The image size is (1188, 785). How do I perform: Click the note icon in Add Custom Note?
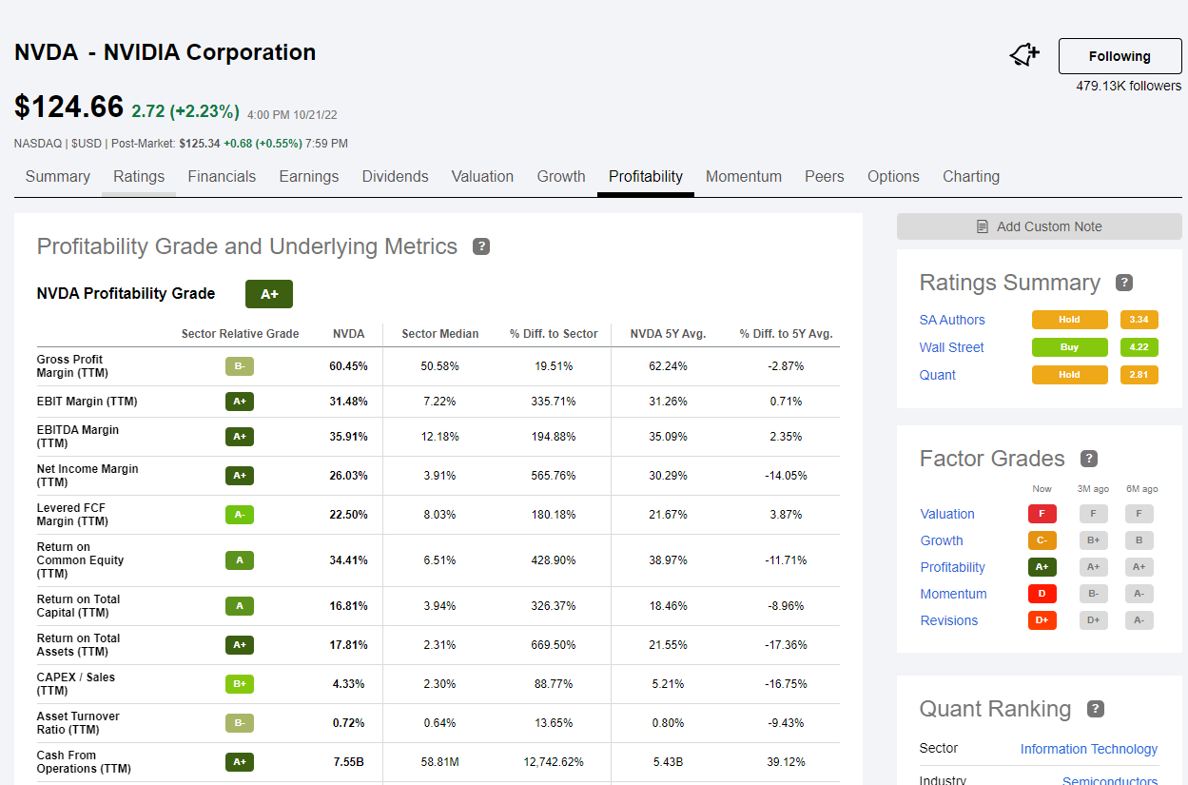(983, 226)
